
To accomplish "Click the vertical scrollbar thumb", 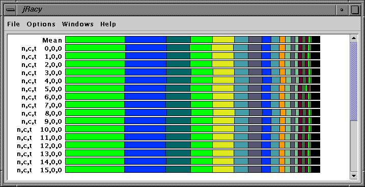I will [354, 81].
